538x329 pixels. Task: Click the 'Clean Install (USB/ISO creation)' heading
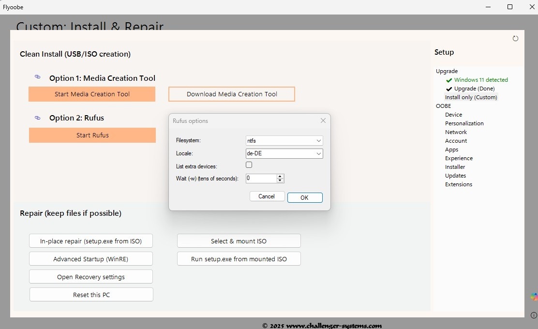[x=75, y=54]
